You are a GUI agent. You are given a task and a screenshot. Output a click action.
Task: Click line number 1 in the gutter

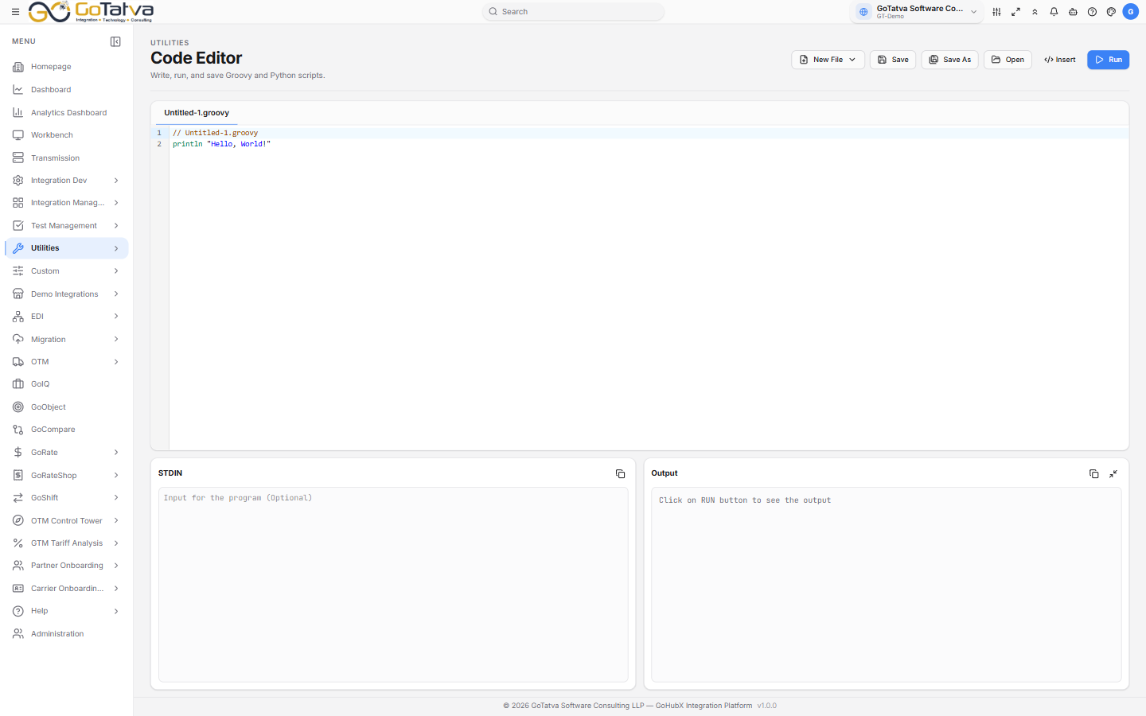coord(159,133)
